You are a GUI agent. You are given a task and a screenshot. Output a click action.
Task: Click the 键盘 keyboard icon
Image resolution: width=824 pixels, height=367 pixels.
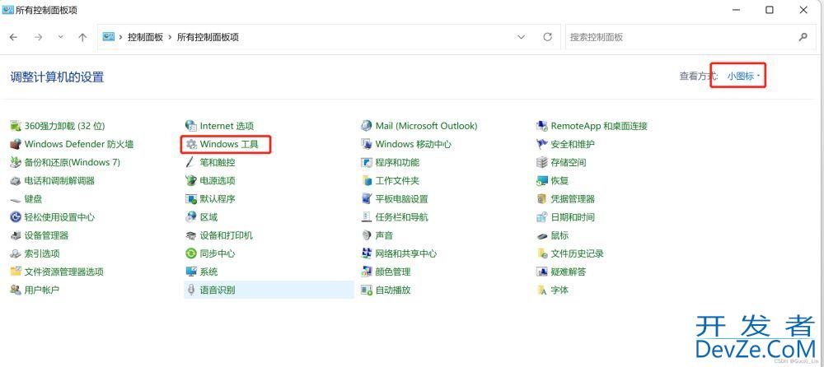click(16, 199)
